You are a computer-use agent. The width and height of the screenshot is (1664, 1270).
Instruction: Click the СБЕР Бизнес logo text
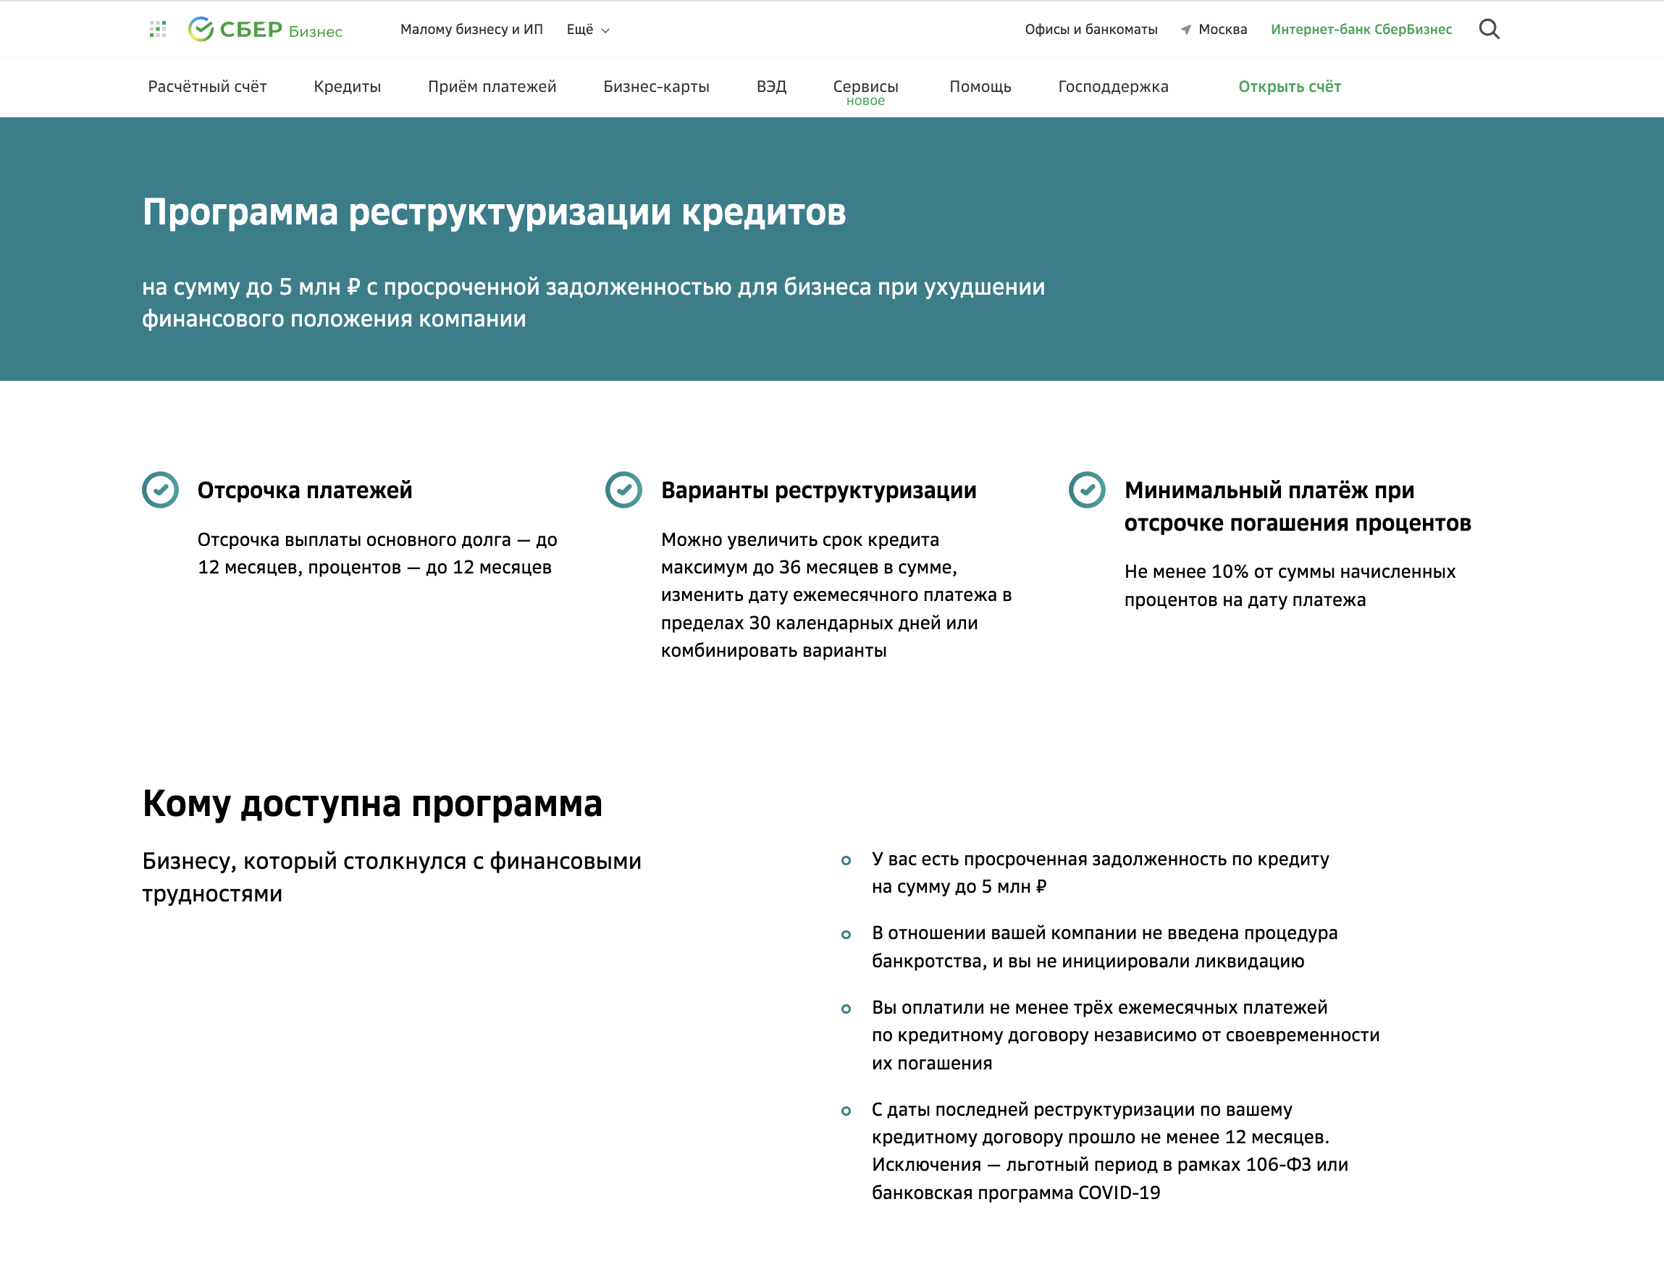(280, 30)
